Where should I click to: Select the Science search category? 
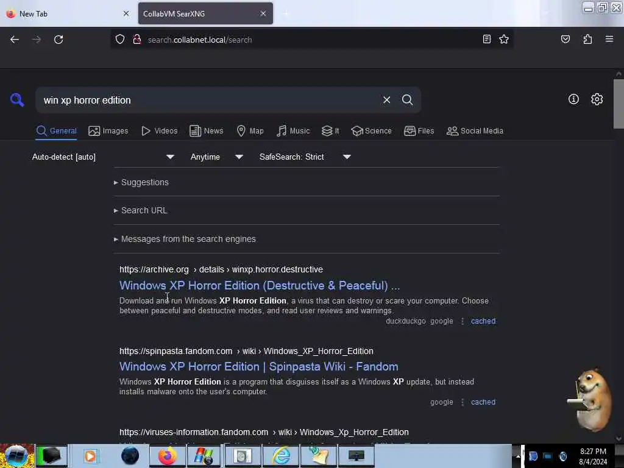tap(371, 131)
